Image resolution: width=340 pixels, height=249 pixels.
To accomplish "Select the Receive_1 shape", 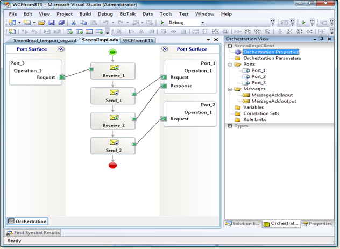I will [113, 71].
